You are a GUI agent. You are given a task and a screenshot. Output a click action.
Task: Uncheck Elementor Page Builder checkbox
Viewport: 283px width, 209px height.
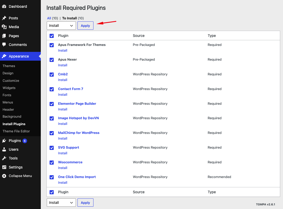(52, 104)
